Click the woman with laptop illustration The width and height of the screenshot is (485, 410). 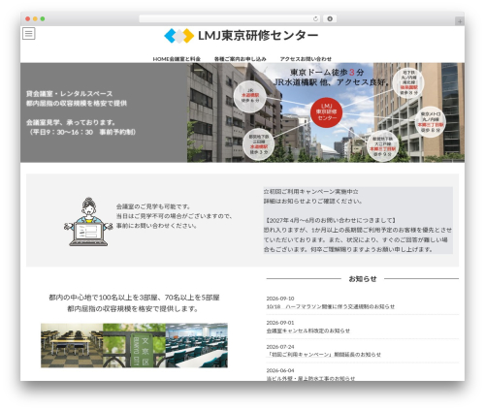click(x=88, y=222)
